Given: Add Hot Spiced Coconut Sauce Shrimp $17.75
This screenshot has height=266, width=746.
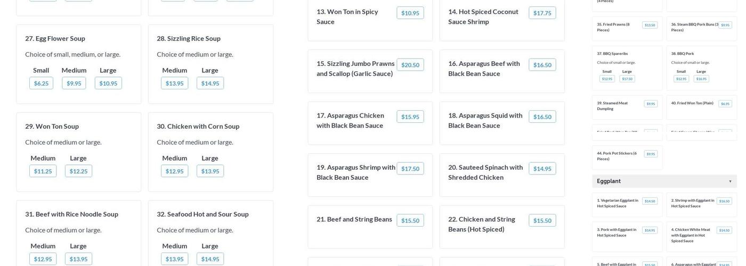Looking at the screenshot, I should tap(542, 13).
